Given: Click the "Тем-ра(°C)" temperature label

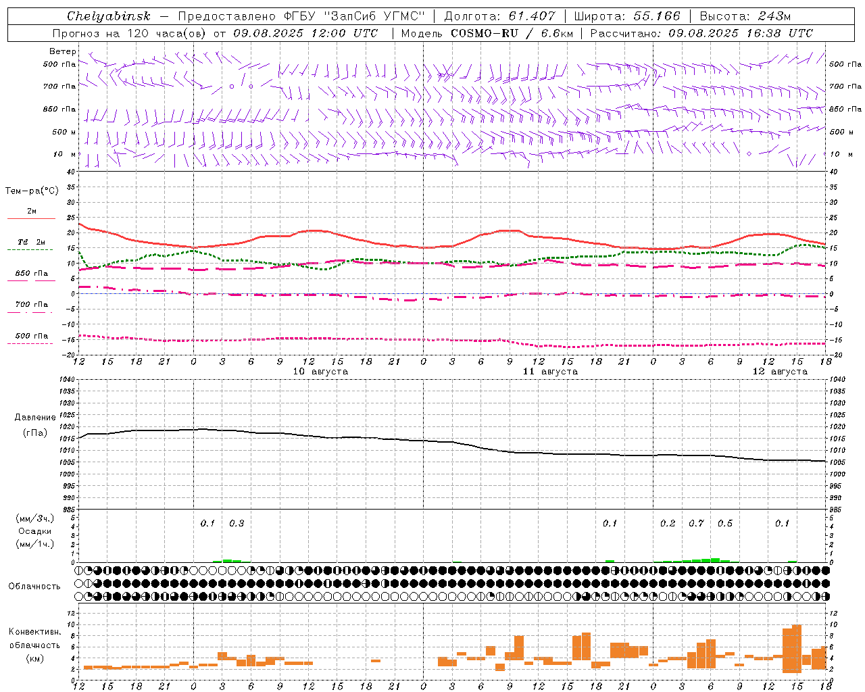Looking at the screenshot, I should pyautogui.click(x=32, y=191).
